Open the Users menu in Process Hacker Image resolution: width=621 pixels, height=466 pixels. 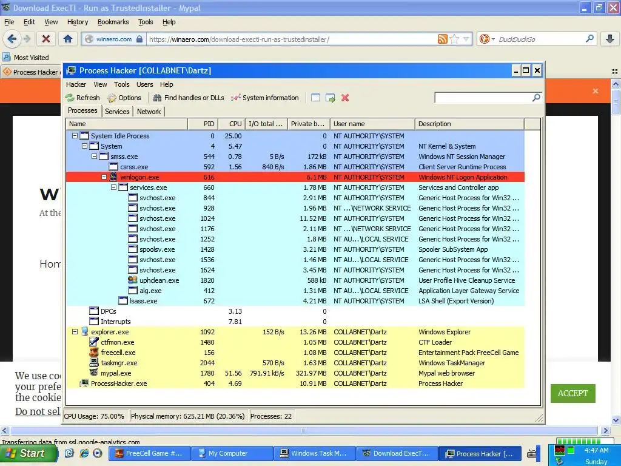144,84
